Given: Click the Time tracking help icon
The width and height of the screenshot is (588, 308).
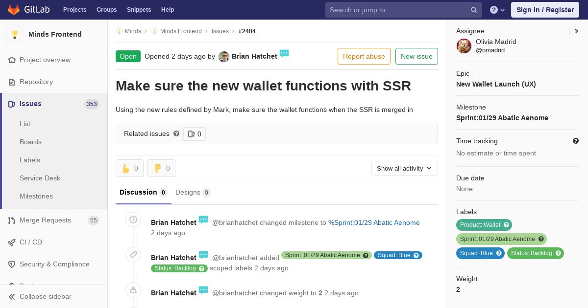Looking at the screenshot, I should (x=576, y=141).
